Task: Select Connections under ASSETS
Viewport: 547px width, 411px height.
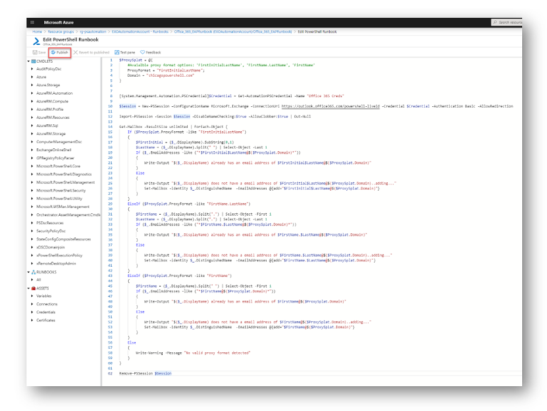Action: (x=47, y=304)
